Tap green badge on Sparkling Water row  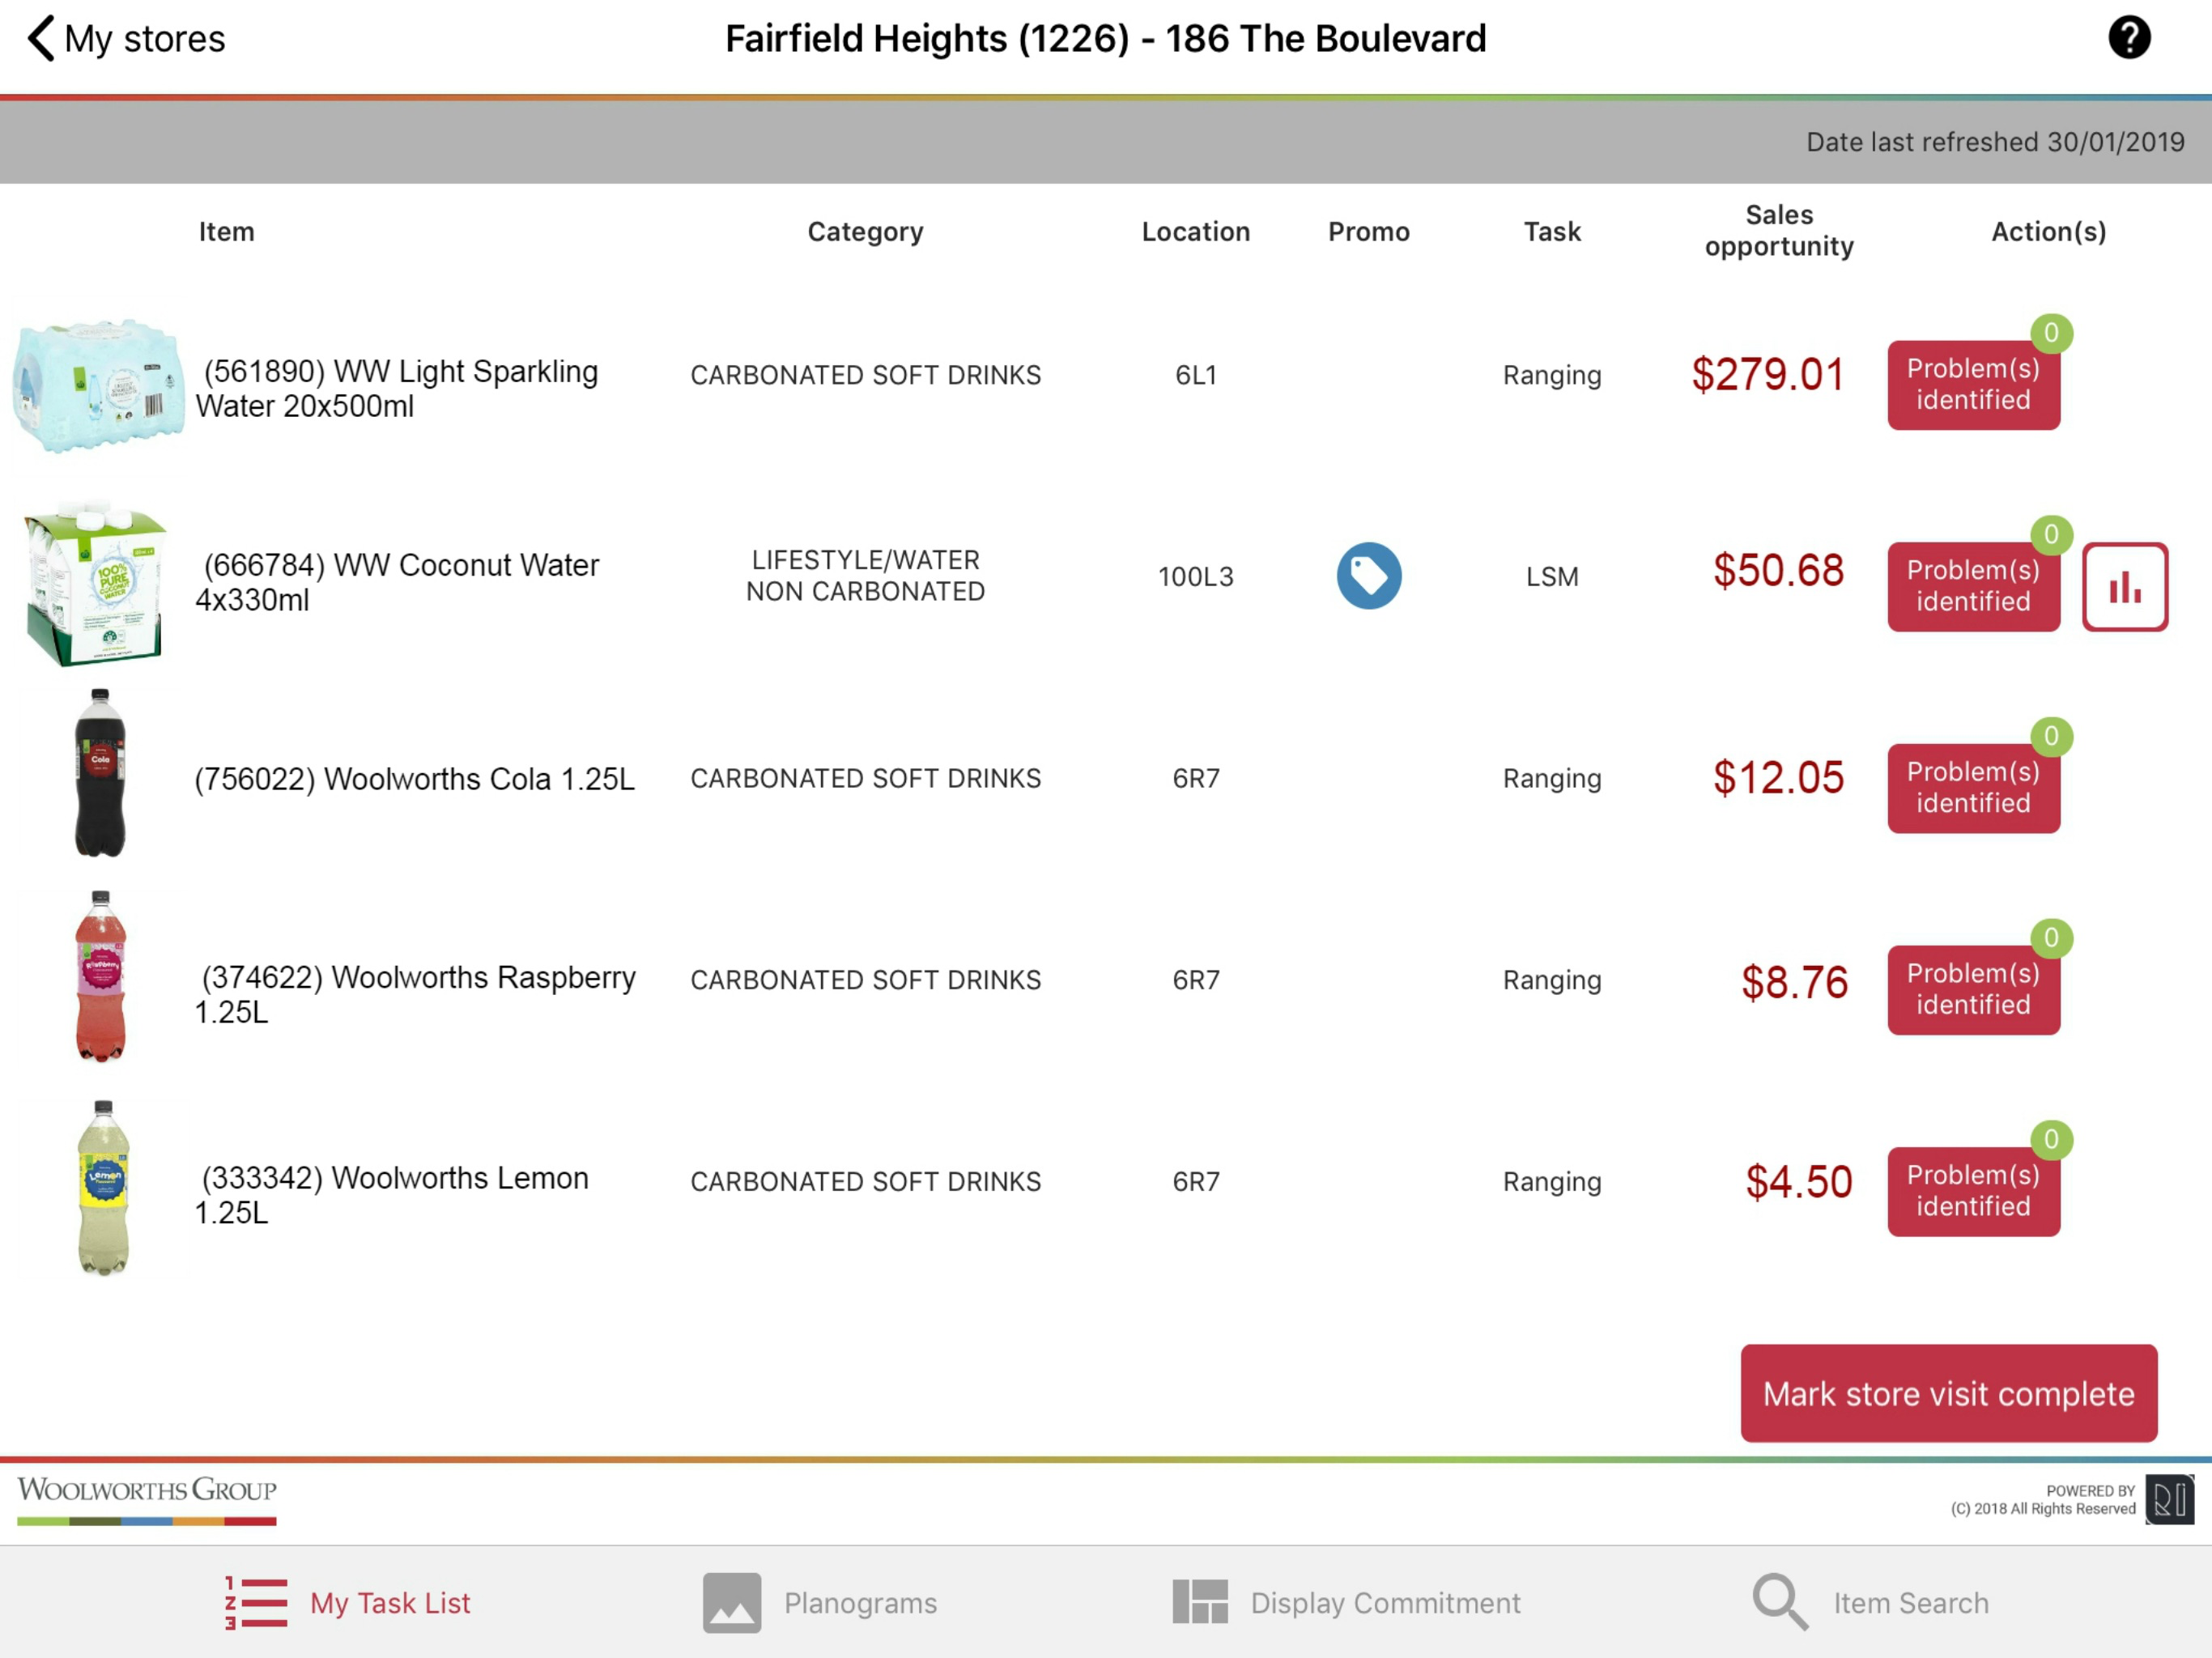pyautogui.click(x=2050, y=333)
